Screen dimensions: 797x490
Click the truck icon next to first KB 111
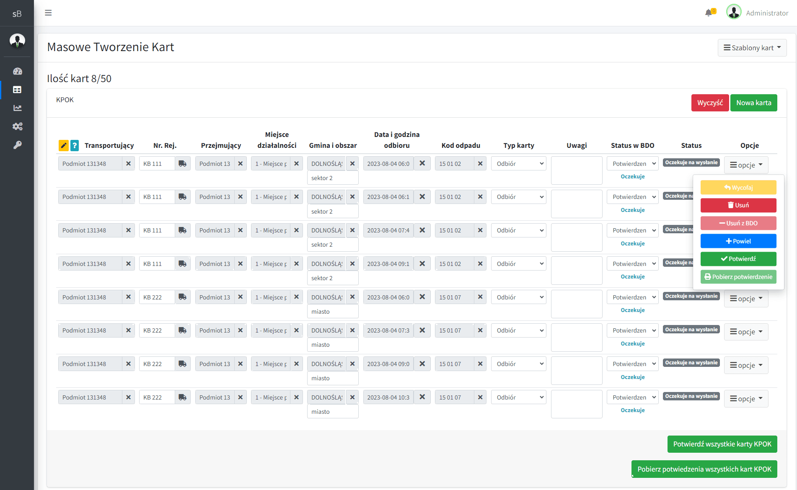click(x=183, y=164)
